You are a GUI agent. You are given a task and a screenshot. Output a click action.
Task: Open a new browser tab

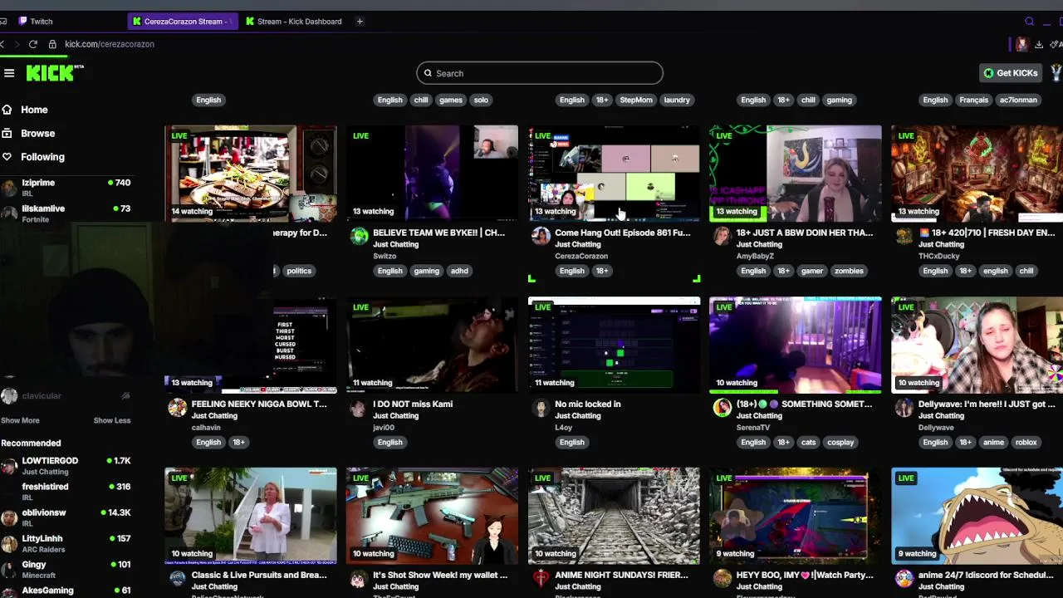360,22
